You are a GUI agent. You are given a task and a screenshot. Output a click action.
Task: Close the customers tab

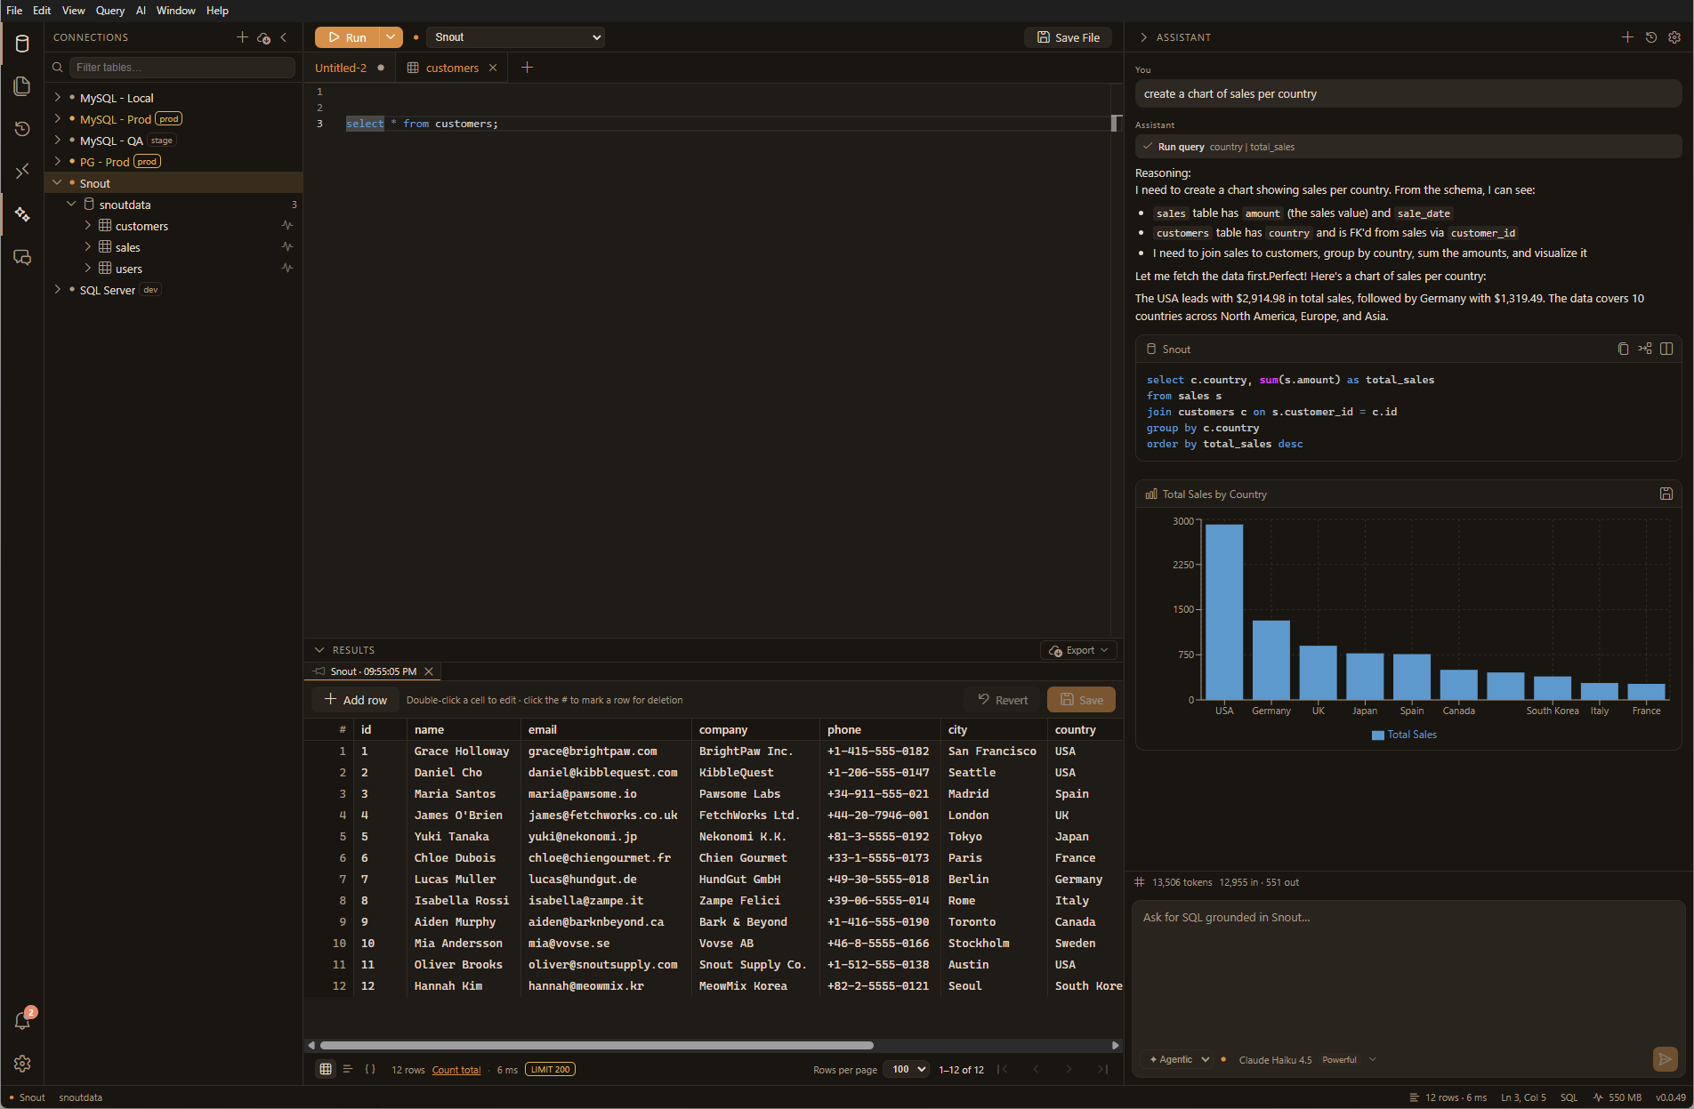click(x=493, y=68)
